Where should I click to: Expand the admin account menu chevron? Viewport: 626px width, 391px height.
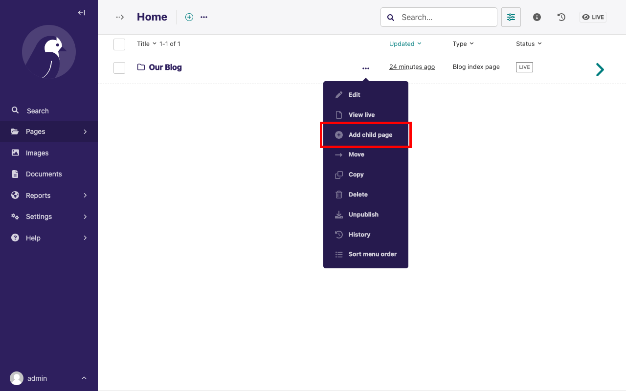click(84, 378)
